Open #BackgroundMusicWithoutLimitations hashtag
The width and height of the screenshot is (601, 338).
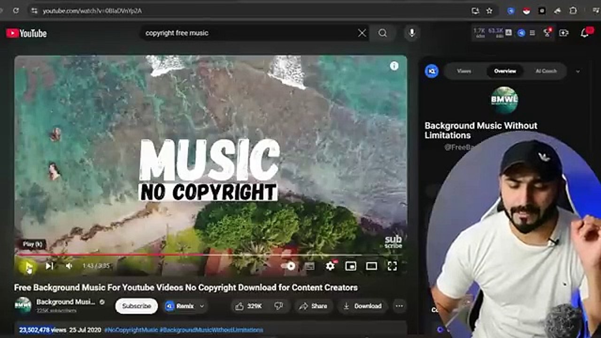211,330
